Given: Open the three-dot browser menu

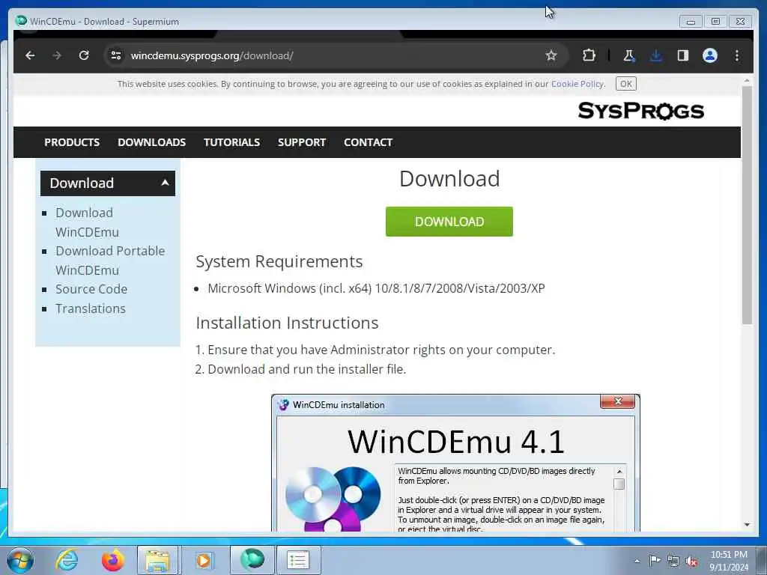Looking at the screenshot, I should tap(737, 55).
